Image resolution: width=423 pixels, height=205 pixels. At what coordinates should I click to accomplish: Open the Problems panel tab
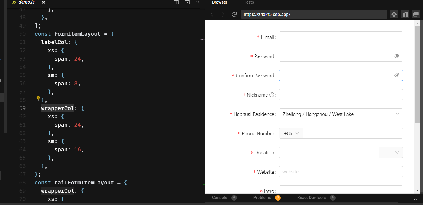262,198
